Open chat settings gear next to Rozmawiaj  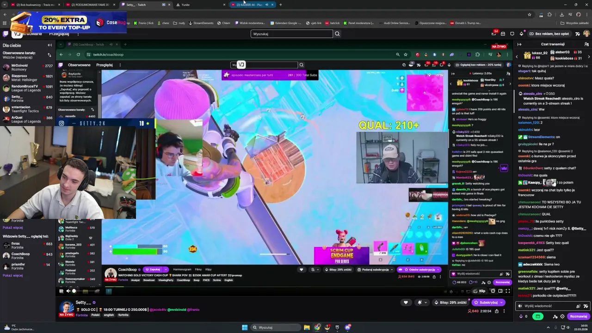562,316
